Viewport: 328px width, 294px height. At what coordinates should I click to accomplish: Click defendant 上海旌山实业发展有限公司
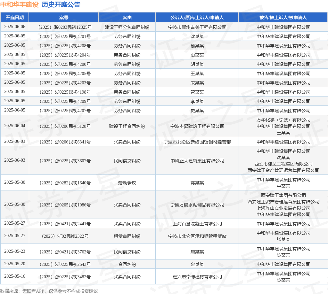(x=283, y=208)
